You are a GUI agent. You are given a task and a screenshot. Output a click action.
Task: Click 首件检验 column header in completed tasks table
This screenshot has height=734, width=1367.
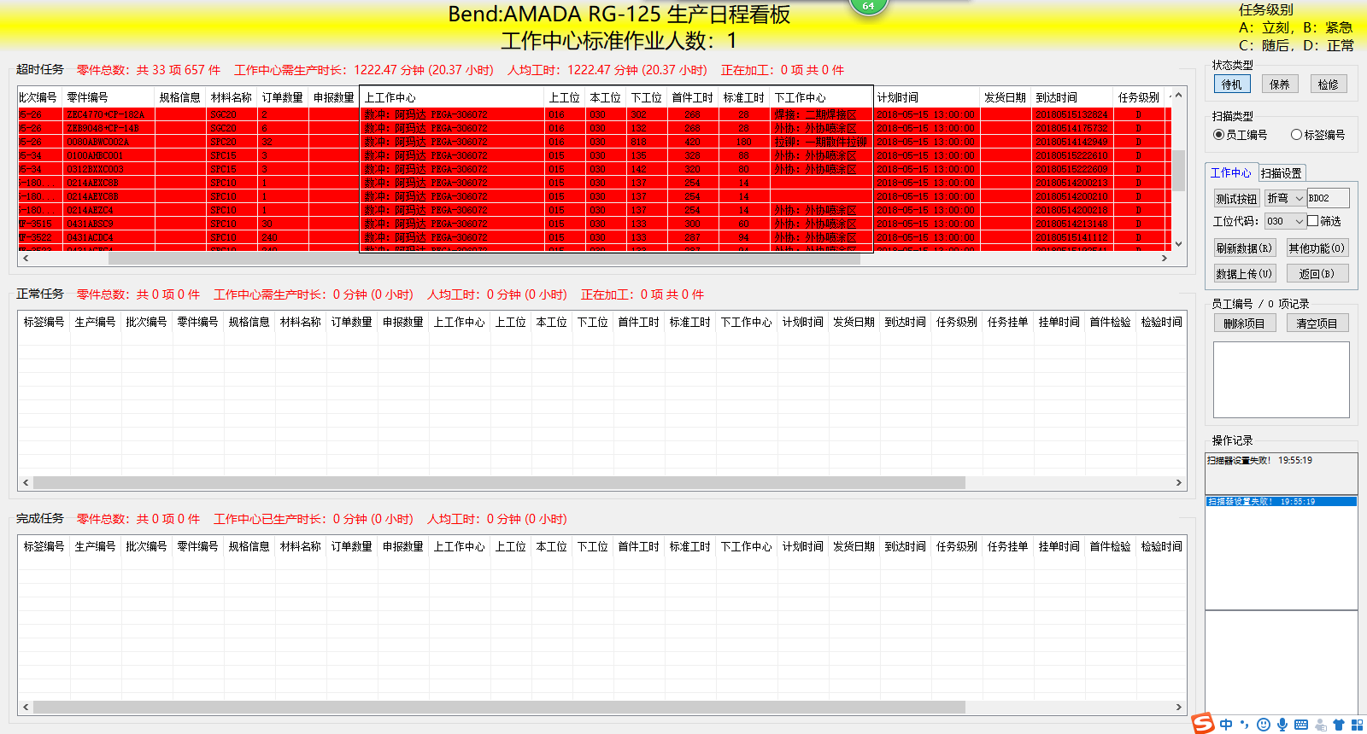click(x=1110, y=546)
